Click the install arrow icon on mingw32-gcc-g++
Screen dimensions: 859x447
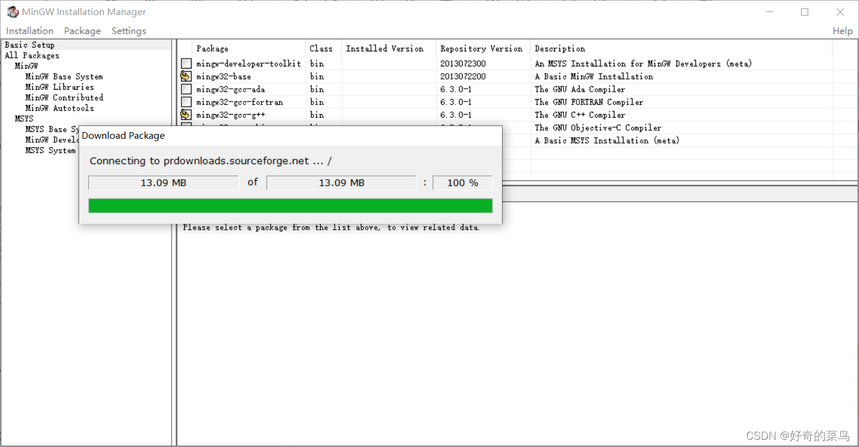[186, 115]
